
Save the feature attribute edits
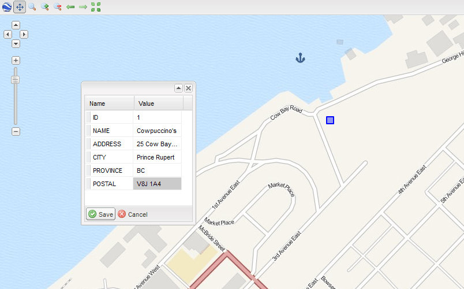[x=101, y=214]
